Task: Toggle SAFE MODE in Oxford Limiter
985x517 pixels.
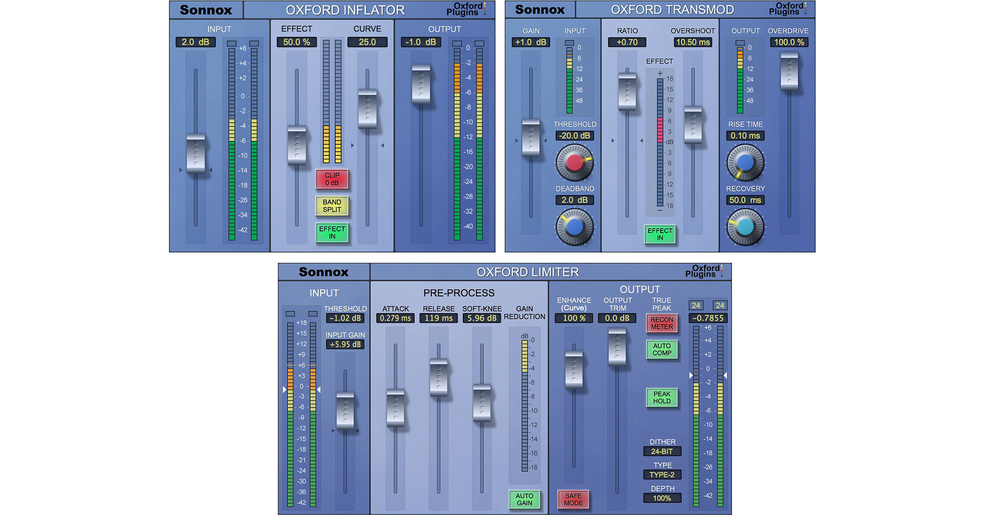Action: coord(573,499)
